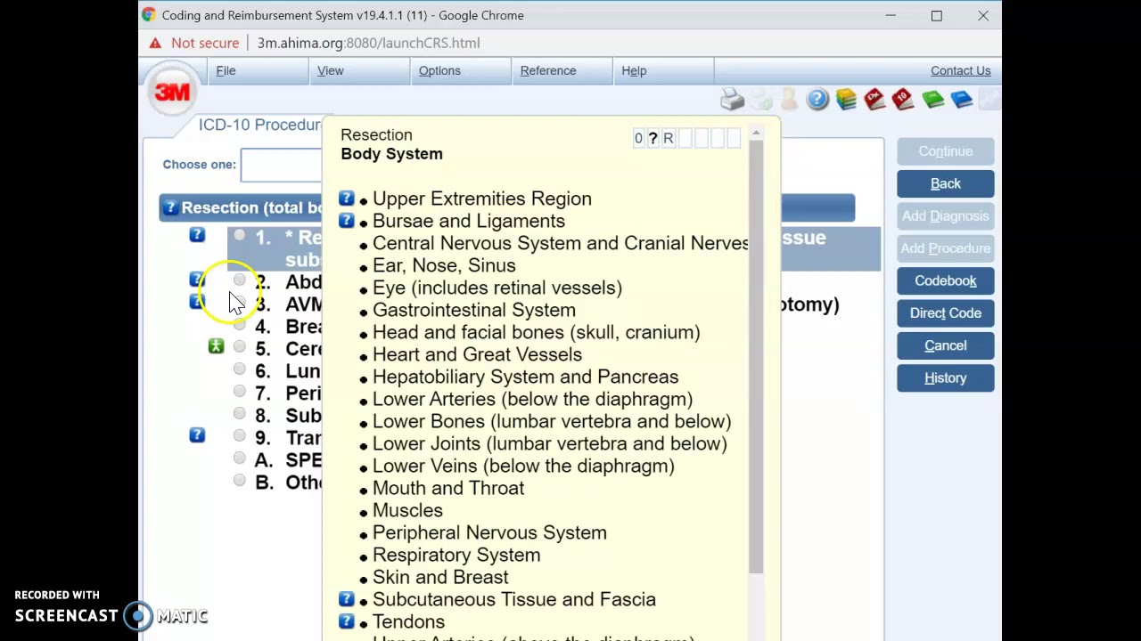Click the Direct Code button
1141x641 pixels.
pos(946,313)
